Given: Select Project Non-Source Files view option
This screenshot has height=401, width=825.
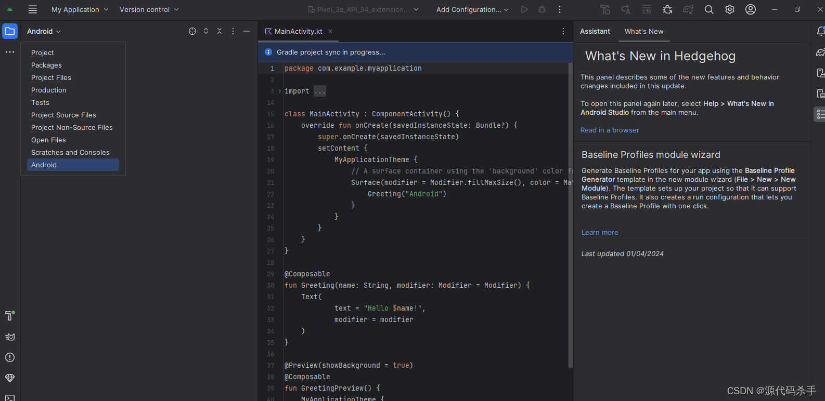Looking at the screenshot, I should [x=73, y=127].
